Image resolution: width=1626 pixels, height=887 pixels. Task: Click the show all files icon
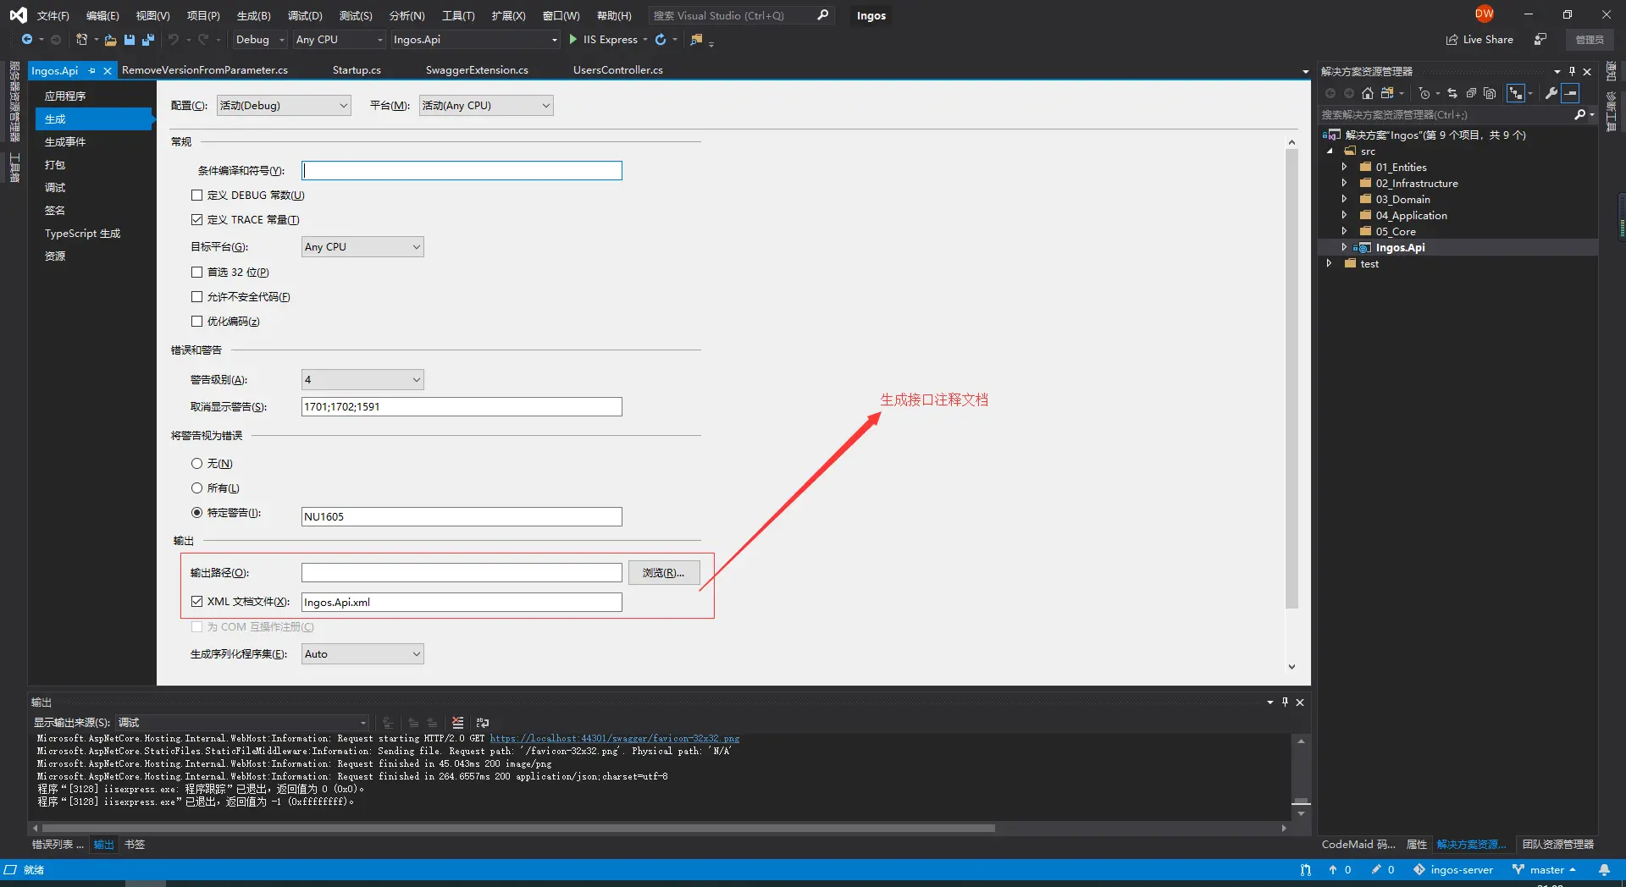[1490, 93]
